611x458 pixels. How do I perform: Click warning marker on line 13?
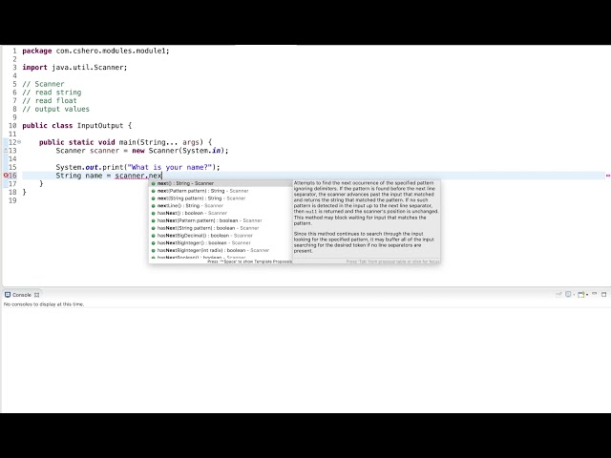point(6,151)
